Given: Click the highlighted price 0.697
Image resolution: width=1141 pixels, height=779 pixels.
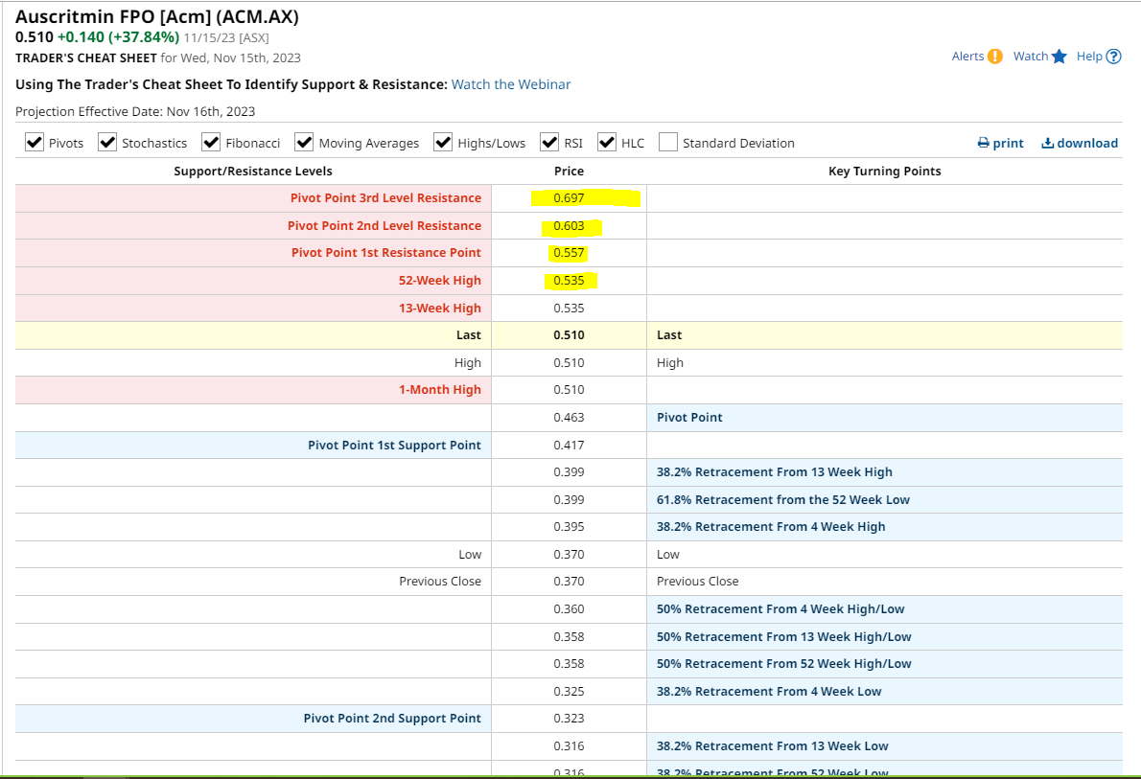Looking at the screenshot, I should coord(569,197).
